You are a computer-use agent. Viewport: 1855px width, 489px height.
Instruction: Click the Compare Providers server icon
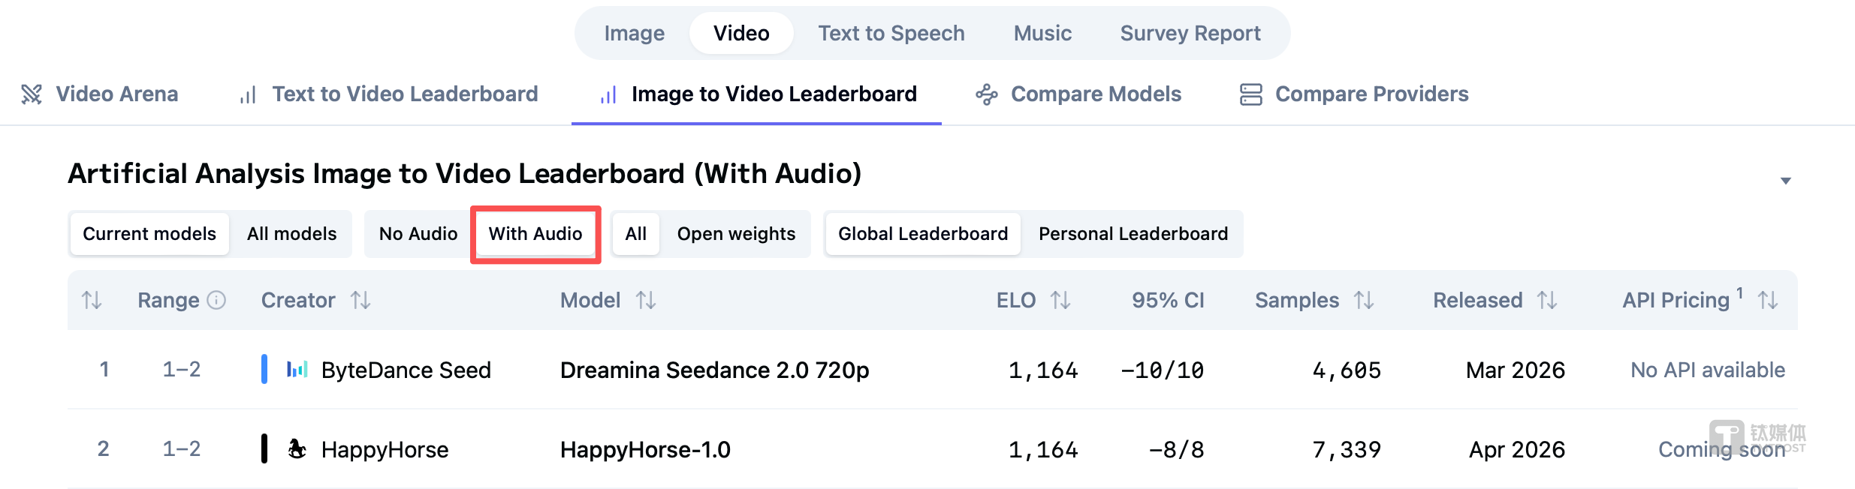1250,94
